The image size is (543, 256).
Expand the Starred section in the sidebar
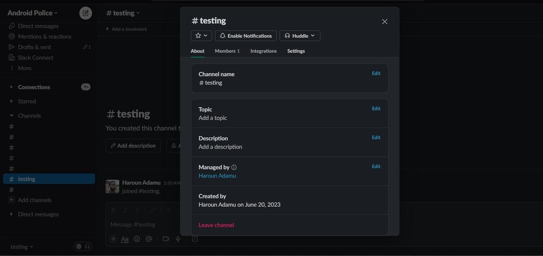point(27,101)
